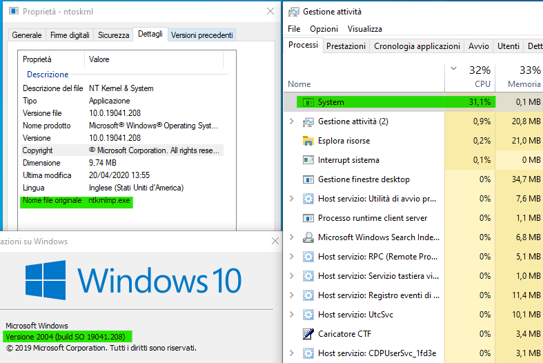Expand Host servizio: Utilità di avvio row
Image resolution: width=543 pixels, height=363 pixels.
click(x=292, y=199)
